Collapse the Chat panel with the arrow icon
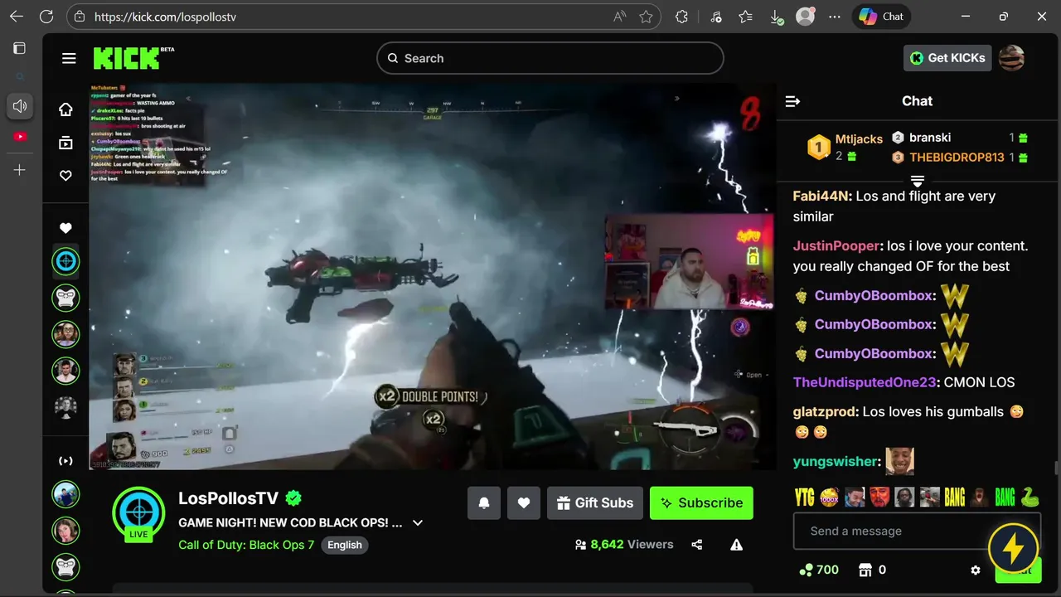This screenshot has height=597, width=1061. pyautogui.click(x=792, y=101)
